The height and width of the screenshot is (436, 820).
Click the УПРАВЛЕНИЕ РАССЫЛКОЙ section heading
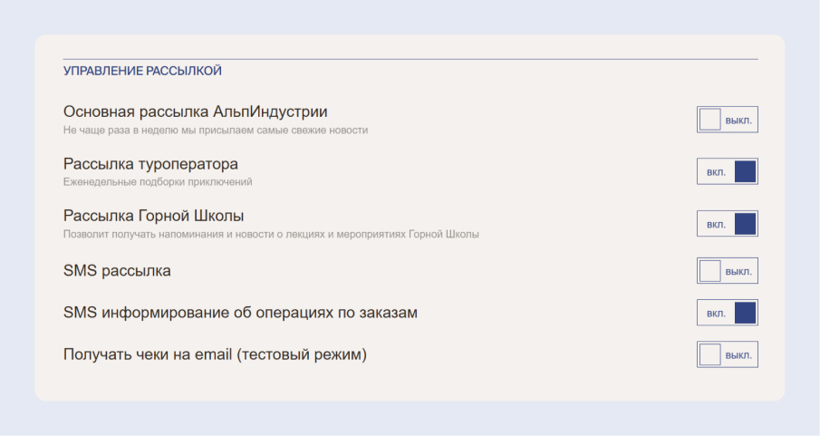click(142, 71)
